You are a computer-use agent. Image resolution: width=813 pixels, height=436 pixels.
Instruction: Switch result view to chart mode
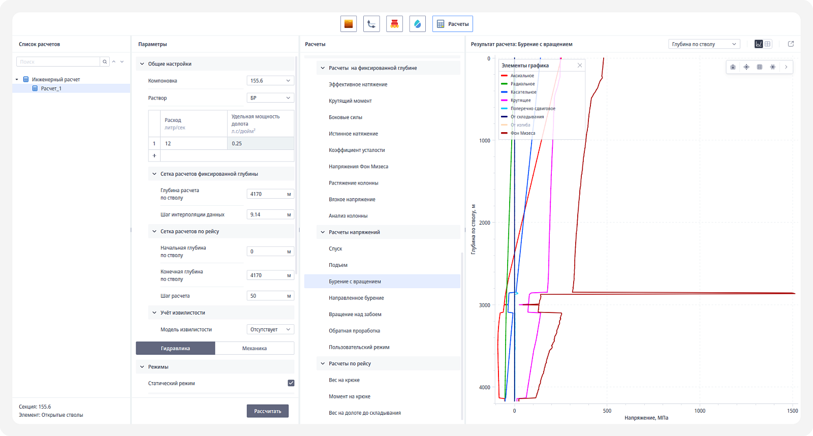[x=759, y=44]
